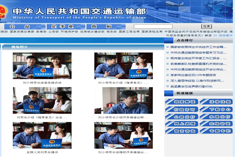Image resolution: width=235 pixels, height=157 pixels.
Task: Open photo captioned 刘小明司长做客在线访谈
Action: pos(42,66)
